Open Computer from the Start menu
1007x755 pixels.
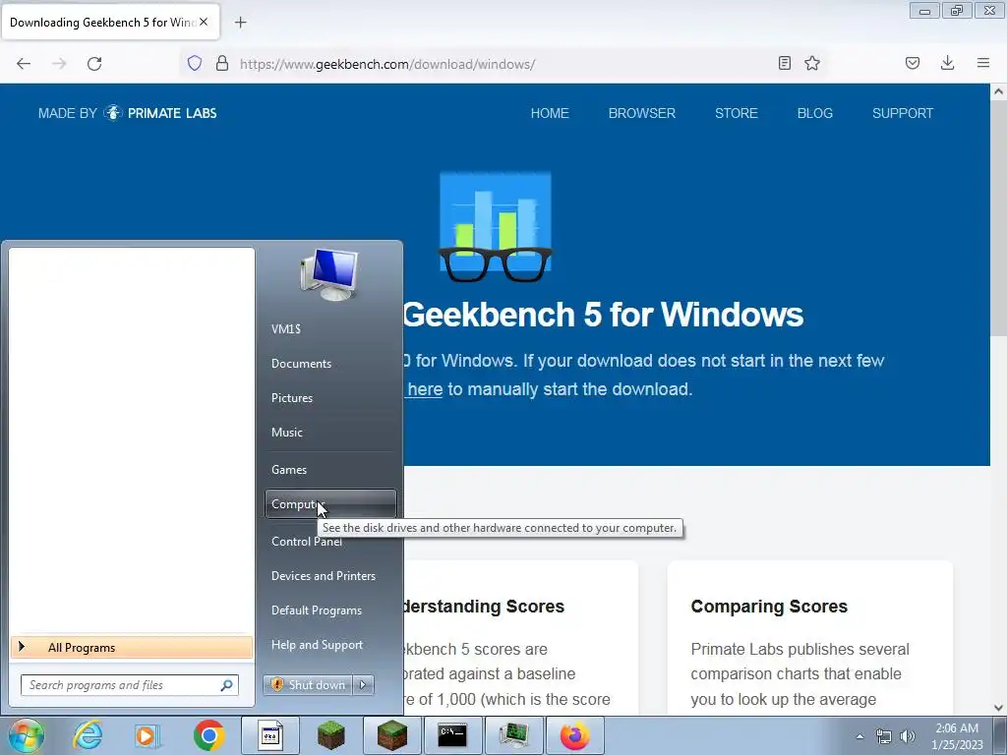[330, 504]
